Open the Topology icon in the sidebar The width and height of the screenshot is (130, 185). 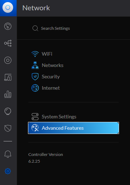tap(8, 43)
